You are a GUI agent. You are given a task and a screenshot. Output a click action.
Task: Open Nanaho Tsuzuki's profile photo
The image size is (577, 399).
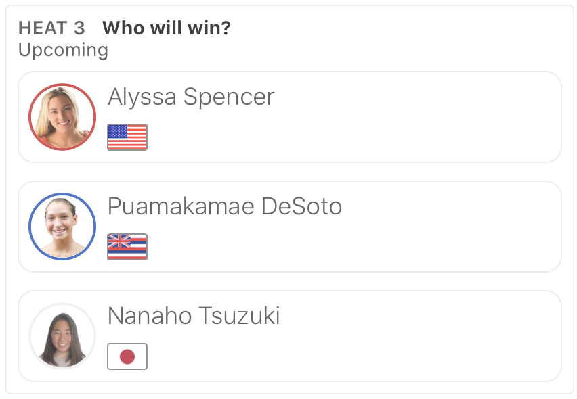(62, 336)
